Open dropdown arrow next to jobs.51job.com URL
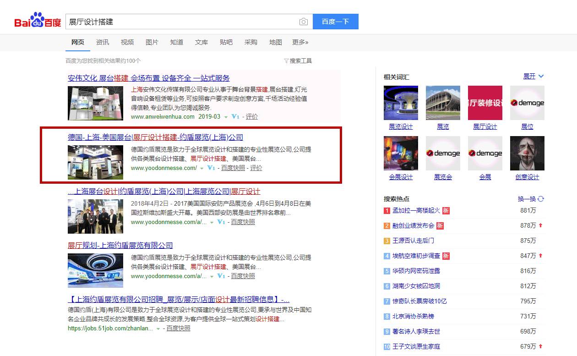 (x=158, y=329)
